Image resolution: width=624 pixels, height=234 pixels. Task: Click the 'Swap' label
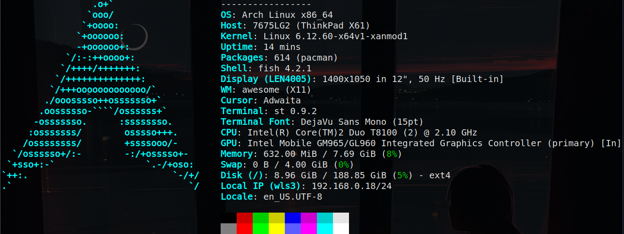(231, 164)
